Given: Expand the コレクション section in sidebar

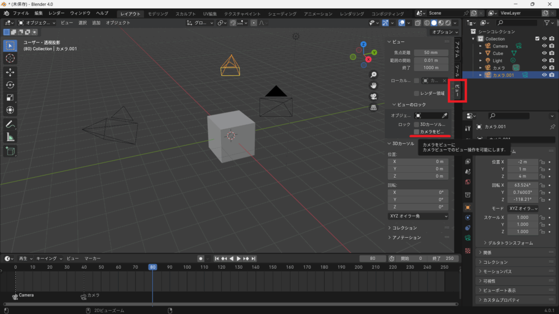Looking at the screenshot, I should (x=404, y=228).
